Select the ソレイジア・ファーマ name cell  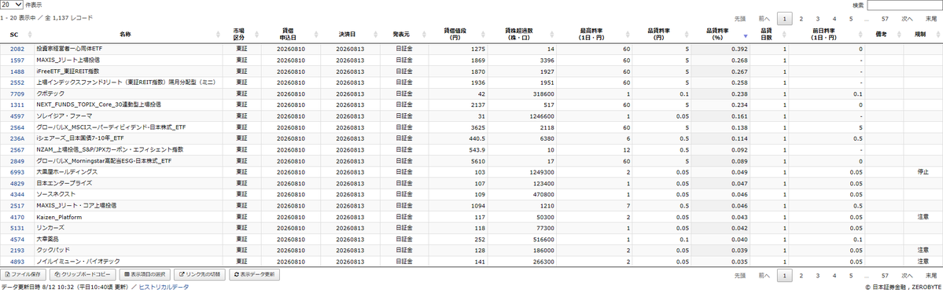point(128,116)
